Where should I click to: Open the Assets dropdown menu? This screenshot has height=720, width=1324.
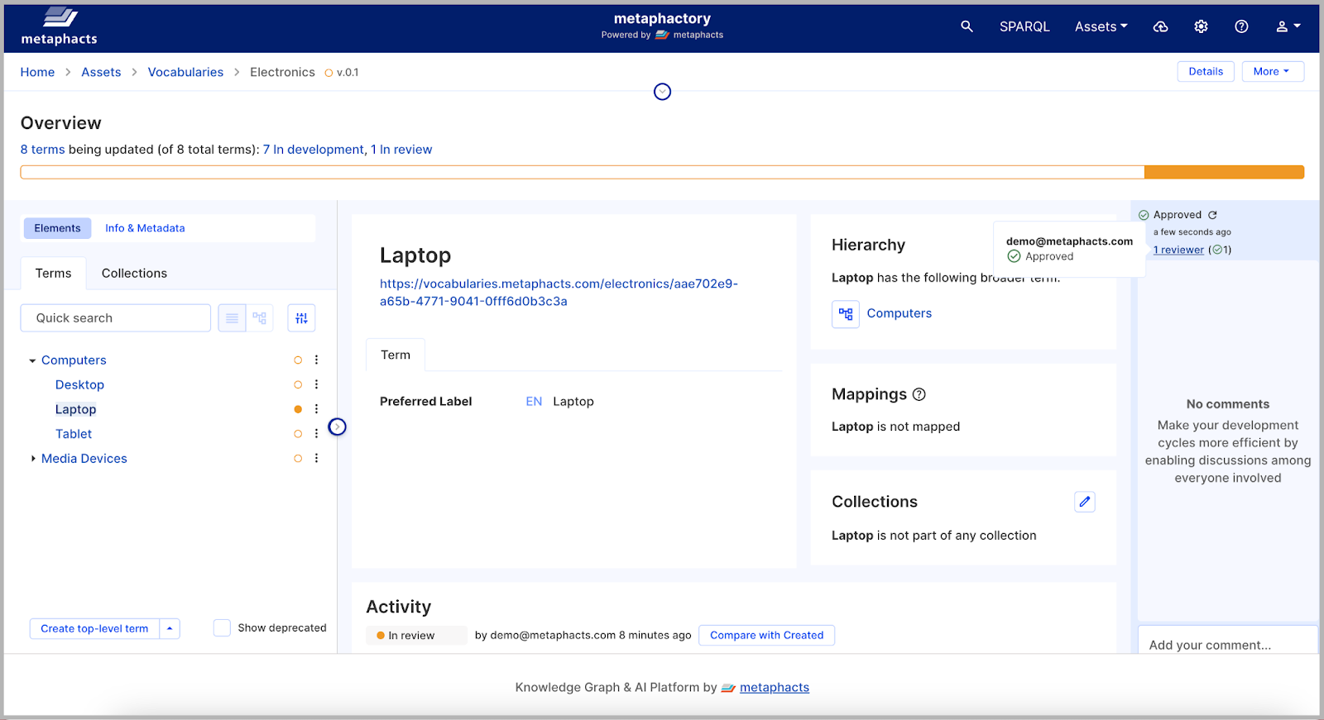(1101, 26)
